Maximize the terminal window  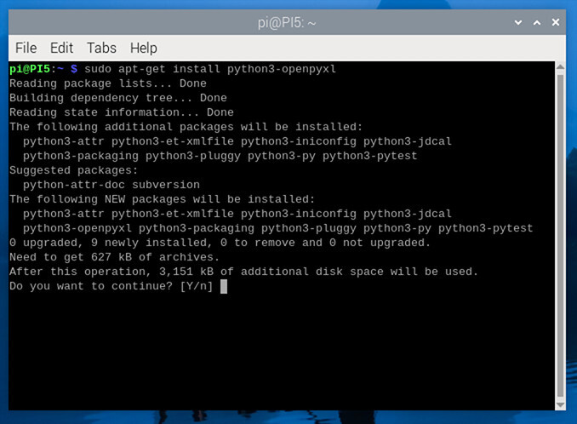point(537,23)
